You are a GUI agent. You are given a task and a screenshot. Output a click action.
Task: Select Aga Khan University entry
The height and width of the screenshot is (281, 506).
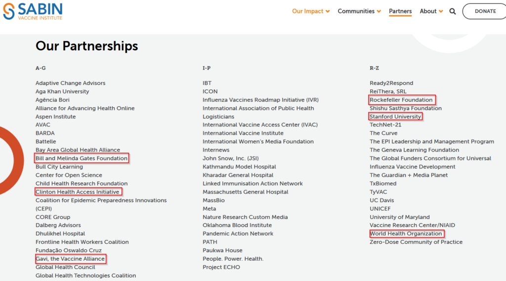tap(62, 91)
